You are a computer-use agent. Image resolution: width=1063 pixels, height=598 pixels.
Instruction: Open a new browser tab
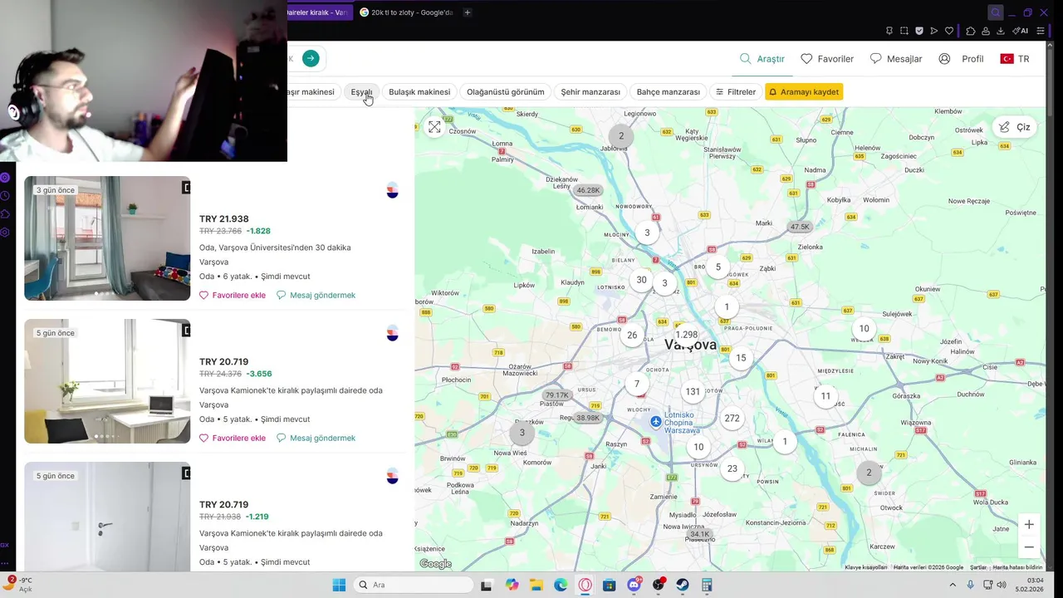(x=468, y=12)
